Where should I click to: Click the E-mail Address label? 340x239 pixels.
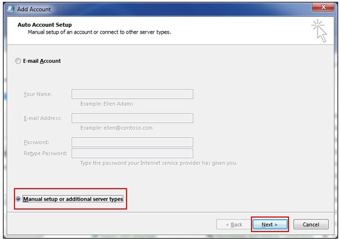click(x=43, y=118)
